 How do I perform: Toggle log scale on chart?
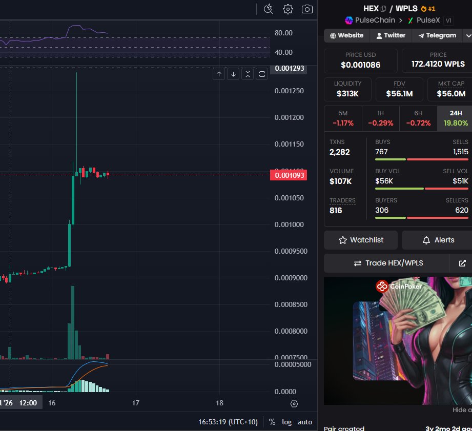pos(287,422)
